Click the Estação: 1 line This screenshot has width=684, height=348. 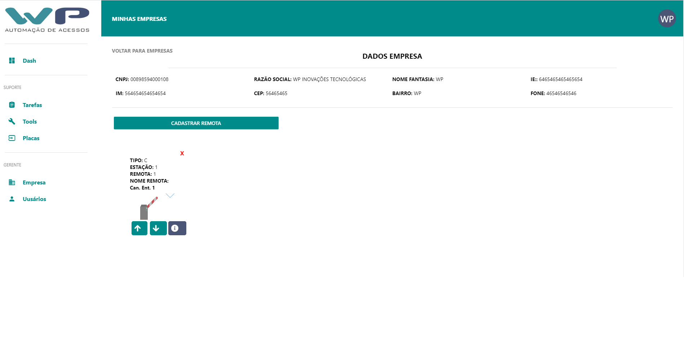tap(144, 167)
